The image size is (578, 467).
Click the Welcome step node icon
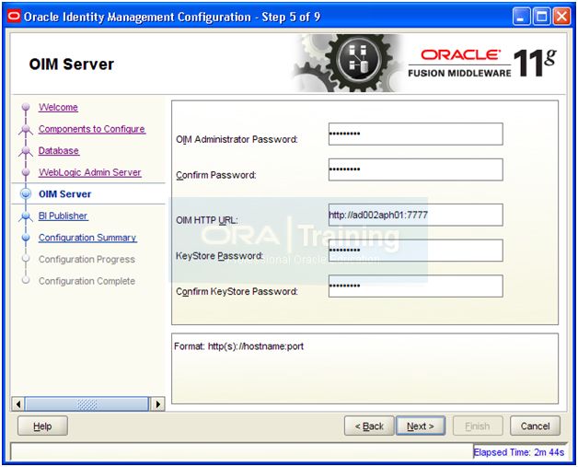tap(26, 107)
